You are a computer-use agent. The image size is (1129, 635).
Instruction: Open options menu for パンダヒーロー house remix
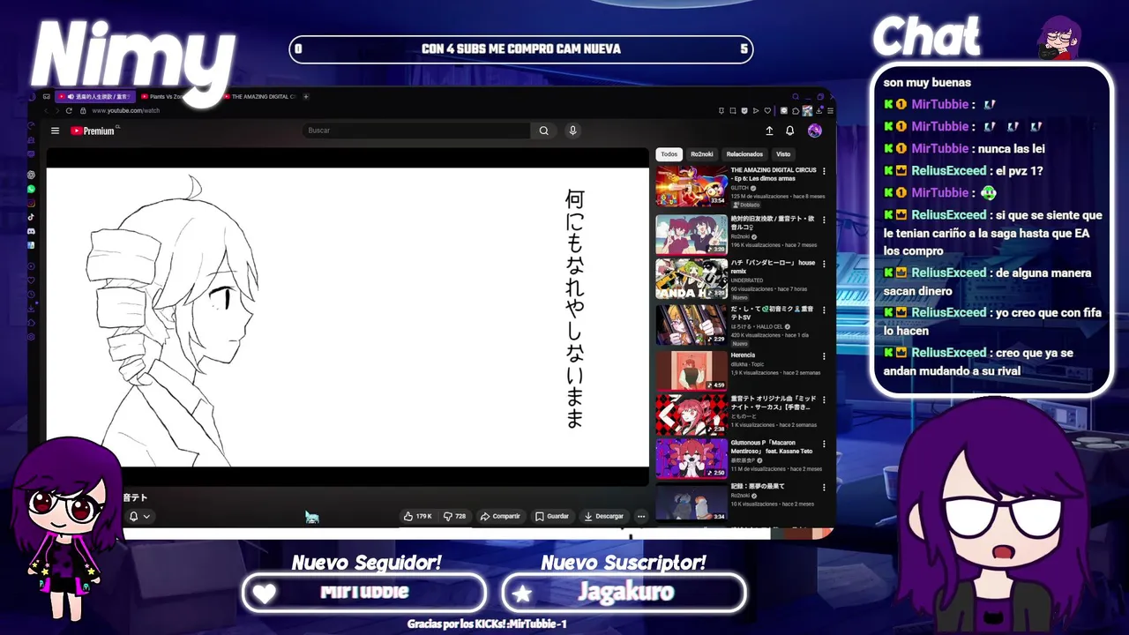point(824,264)
